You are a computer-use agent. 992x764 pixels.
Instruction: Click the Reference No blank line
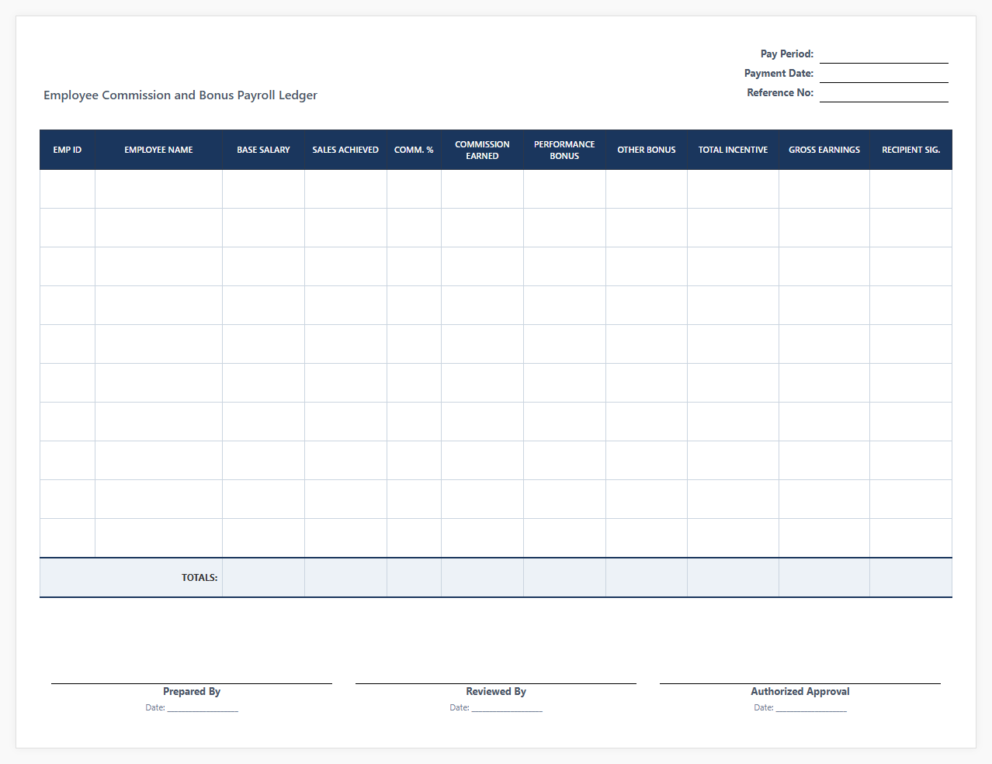click(x=884, y=93)
